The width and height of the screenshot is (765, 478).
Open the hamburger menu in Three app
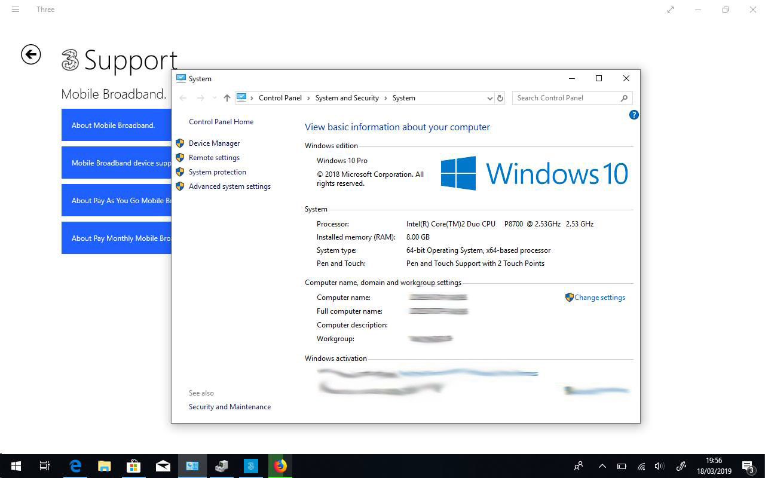tap(16, 10)
